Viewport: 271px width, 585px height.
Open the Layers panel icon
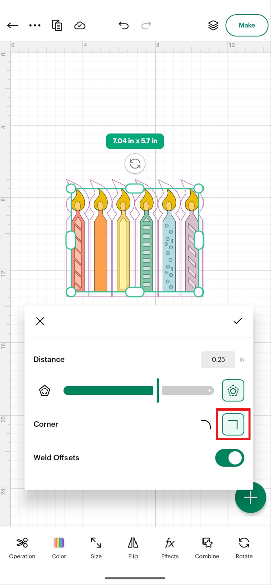[213, 25]
